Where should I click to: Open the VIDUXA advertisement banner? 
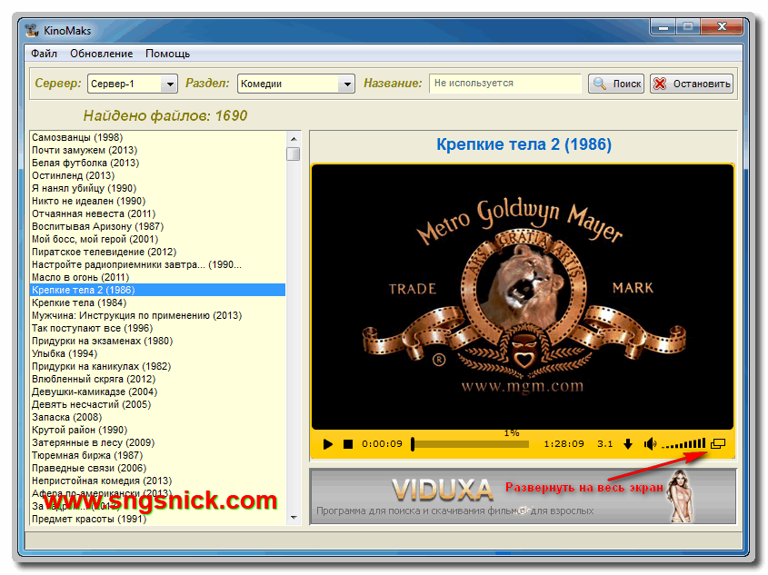point(524,497)
